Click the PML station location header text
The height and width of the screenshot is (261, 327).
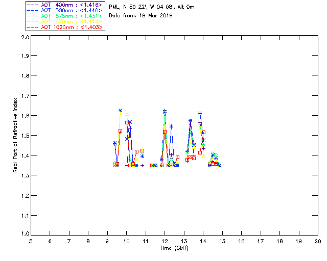(x=152, y=7)
